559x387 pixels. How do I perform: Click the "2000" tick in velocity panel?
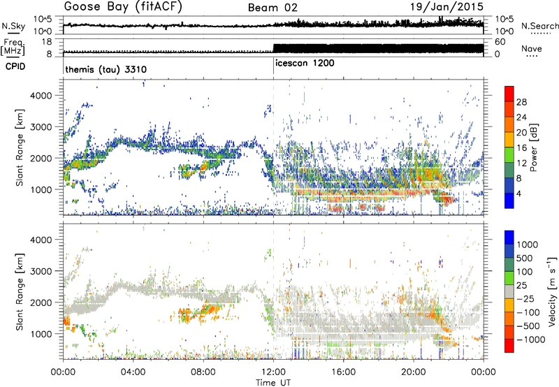coord(41,302)
